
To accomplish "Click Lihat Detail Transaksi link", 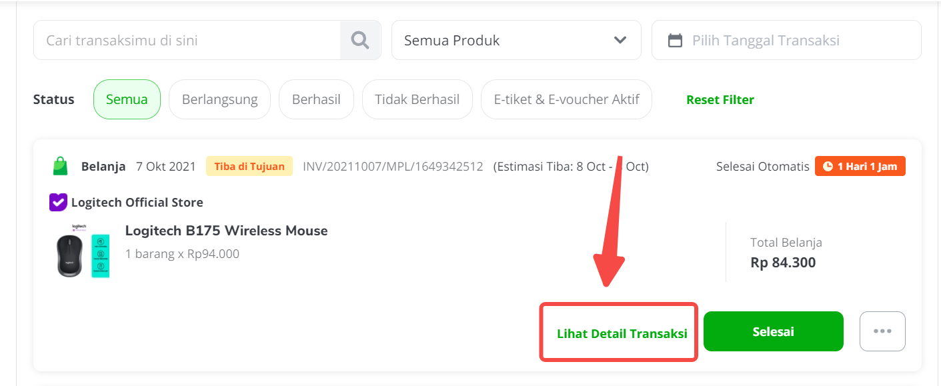I will (622, 334).
